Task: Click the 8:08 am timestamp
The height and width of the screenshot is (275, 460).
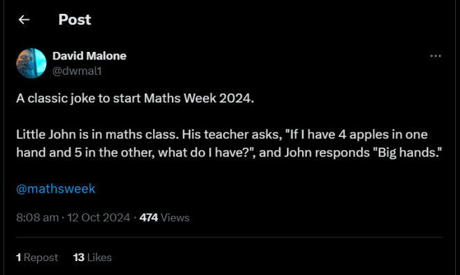Action: [x=37, y=218]
